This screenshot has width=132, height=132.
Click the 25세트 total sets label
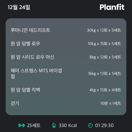pos(34,125)
